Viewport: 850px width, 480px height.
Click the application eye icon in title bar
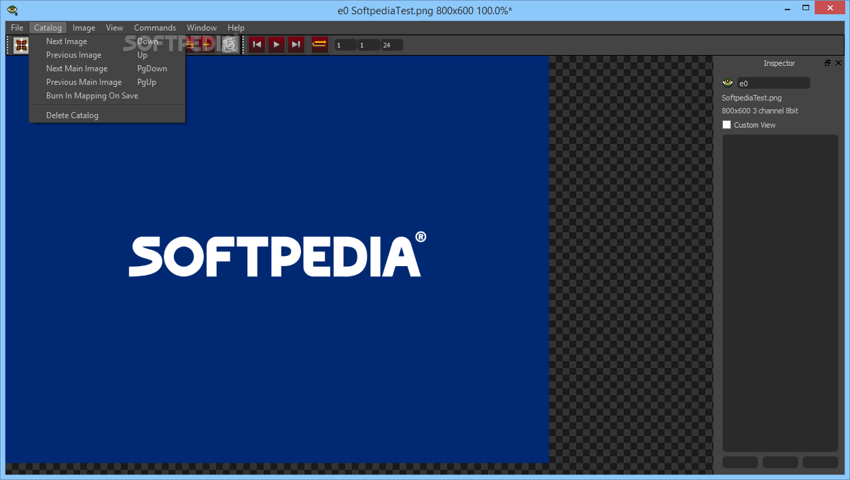coord(12,10)
